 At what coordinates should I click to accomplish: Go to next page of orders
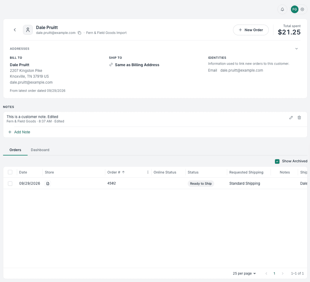click(x=283, y=274)
